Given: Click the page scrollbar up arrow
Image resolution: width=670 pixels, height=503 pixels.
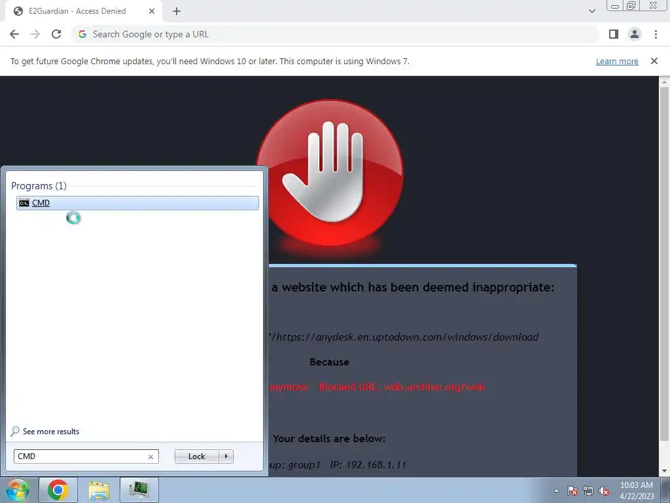Looking at the screenshot, I should [x=664, y=82].
